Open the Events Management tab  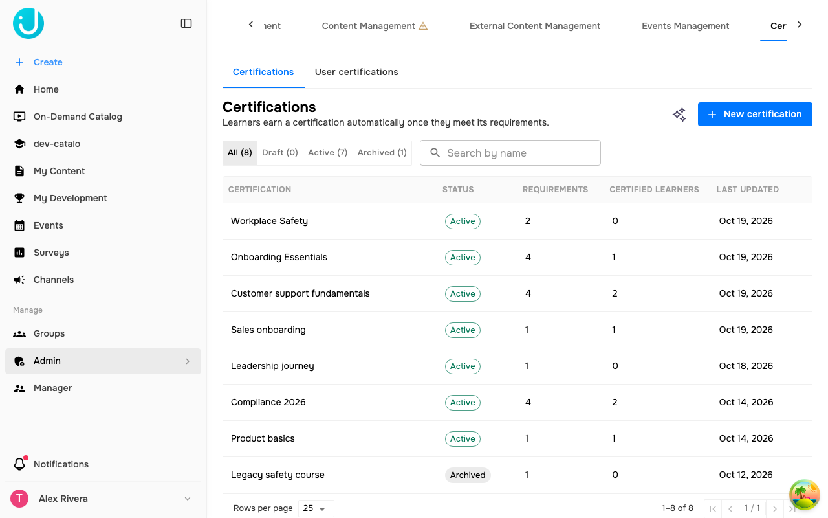click(686, 26)
